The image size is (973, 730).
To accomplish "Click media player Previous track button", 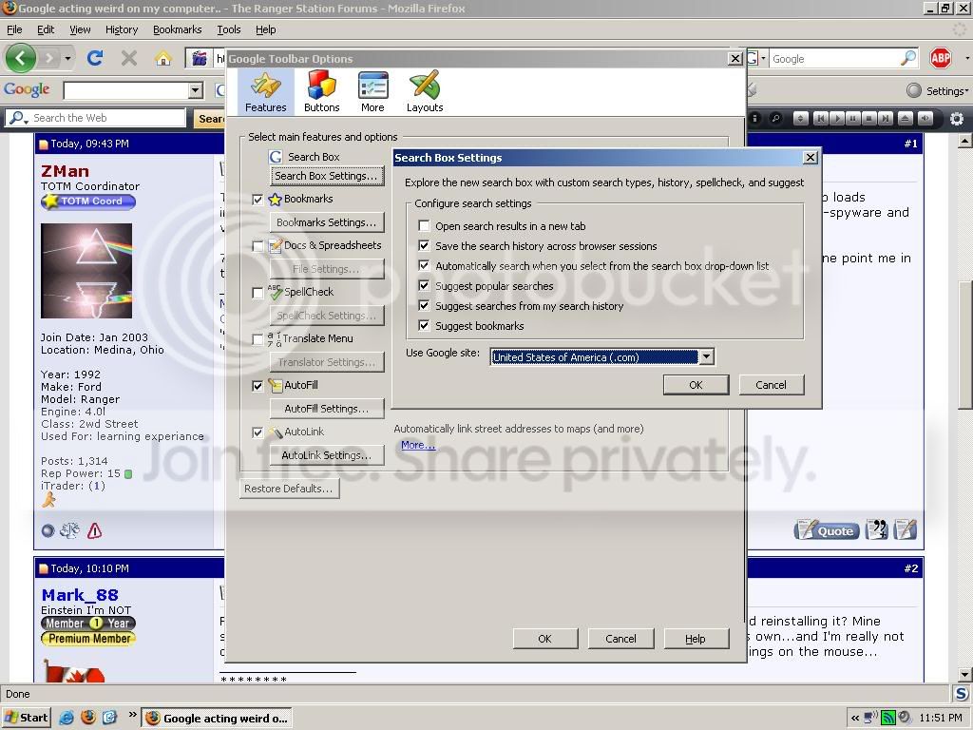I will [x=820, y=118].
